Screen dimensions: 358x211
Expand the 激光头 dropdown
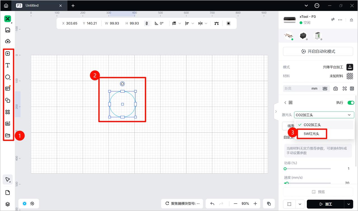point(324,115)
